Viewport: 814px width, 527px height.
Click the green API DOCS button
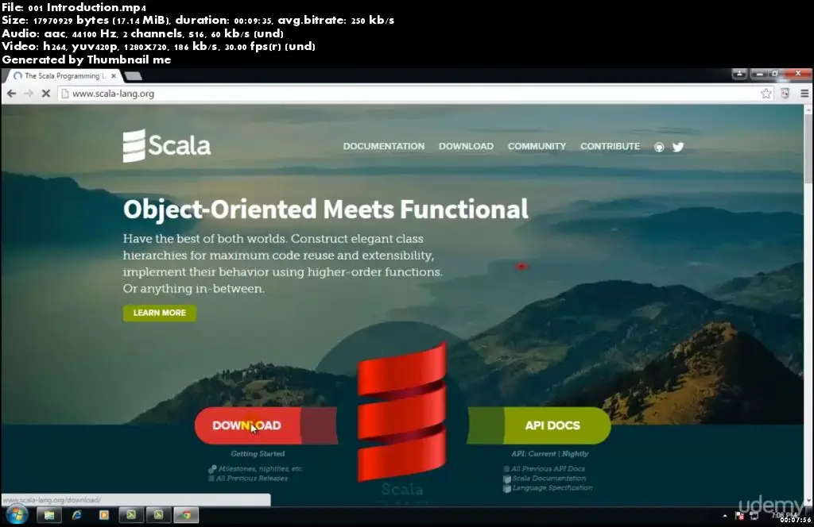[x=540, y=425]
